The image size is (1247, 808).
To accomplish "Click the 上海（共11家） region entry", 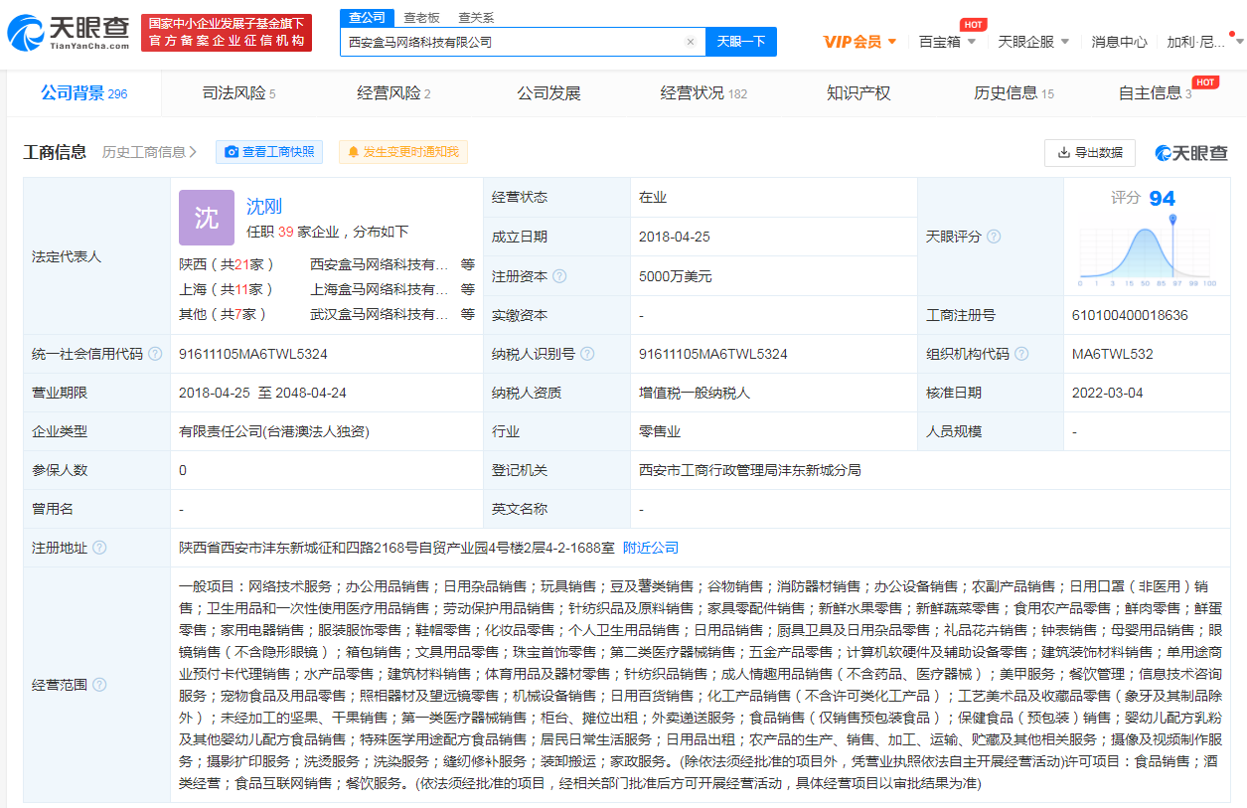I will [x=227, y=290].
